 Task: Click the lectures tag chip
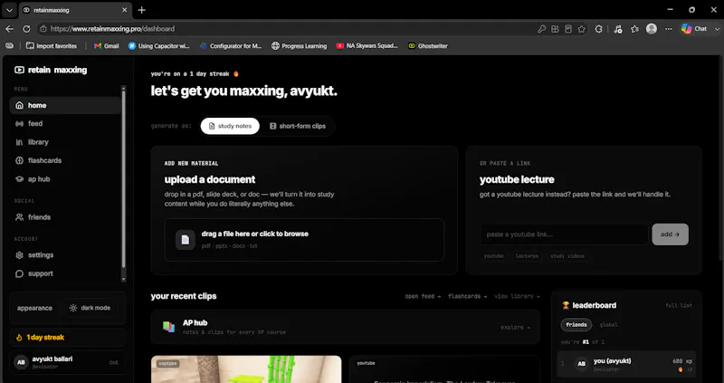(x=527, y=256)
